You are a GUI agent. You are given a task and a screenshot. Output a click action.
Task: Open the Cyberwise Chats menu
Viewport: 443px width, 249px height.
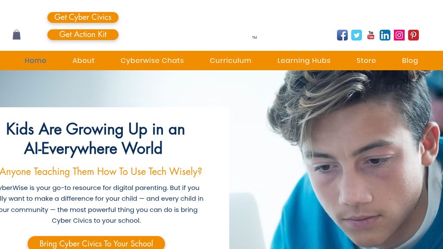152,60
